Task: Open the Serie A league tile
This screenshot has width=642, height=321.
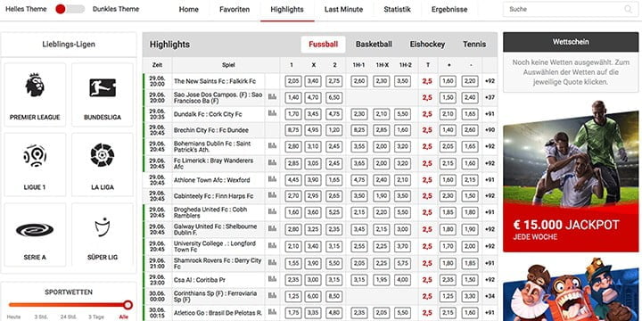Action: click(x=35, y=235)
